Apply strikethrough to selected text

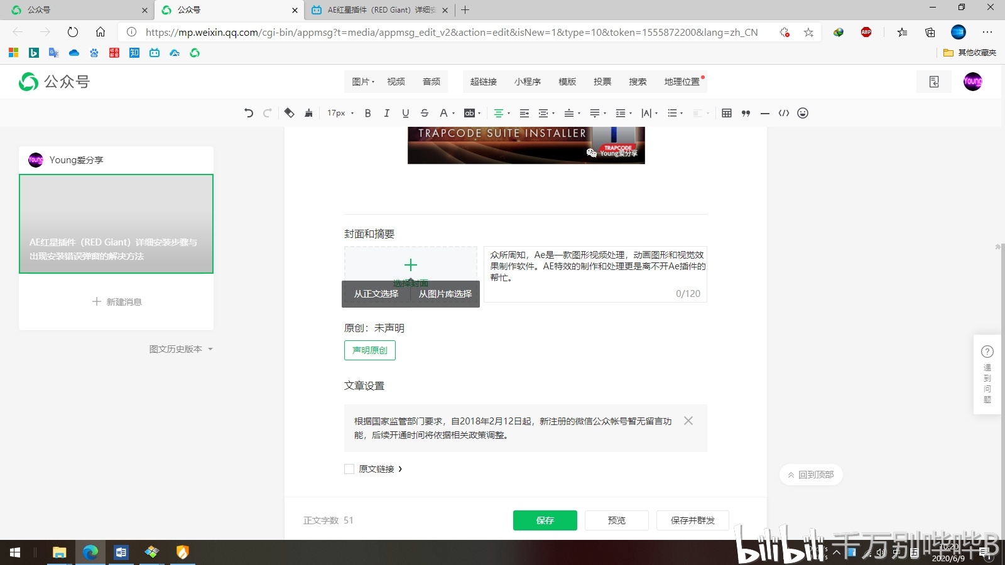[425, 113]
